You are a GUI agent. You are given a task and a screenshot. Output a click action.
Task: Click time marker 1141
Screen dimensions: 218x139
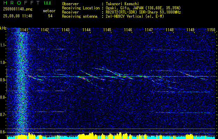[24, 30]
